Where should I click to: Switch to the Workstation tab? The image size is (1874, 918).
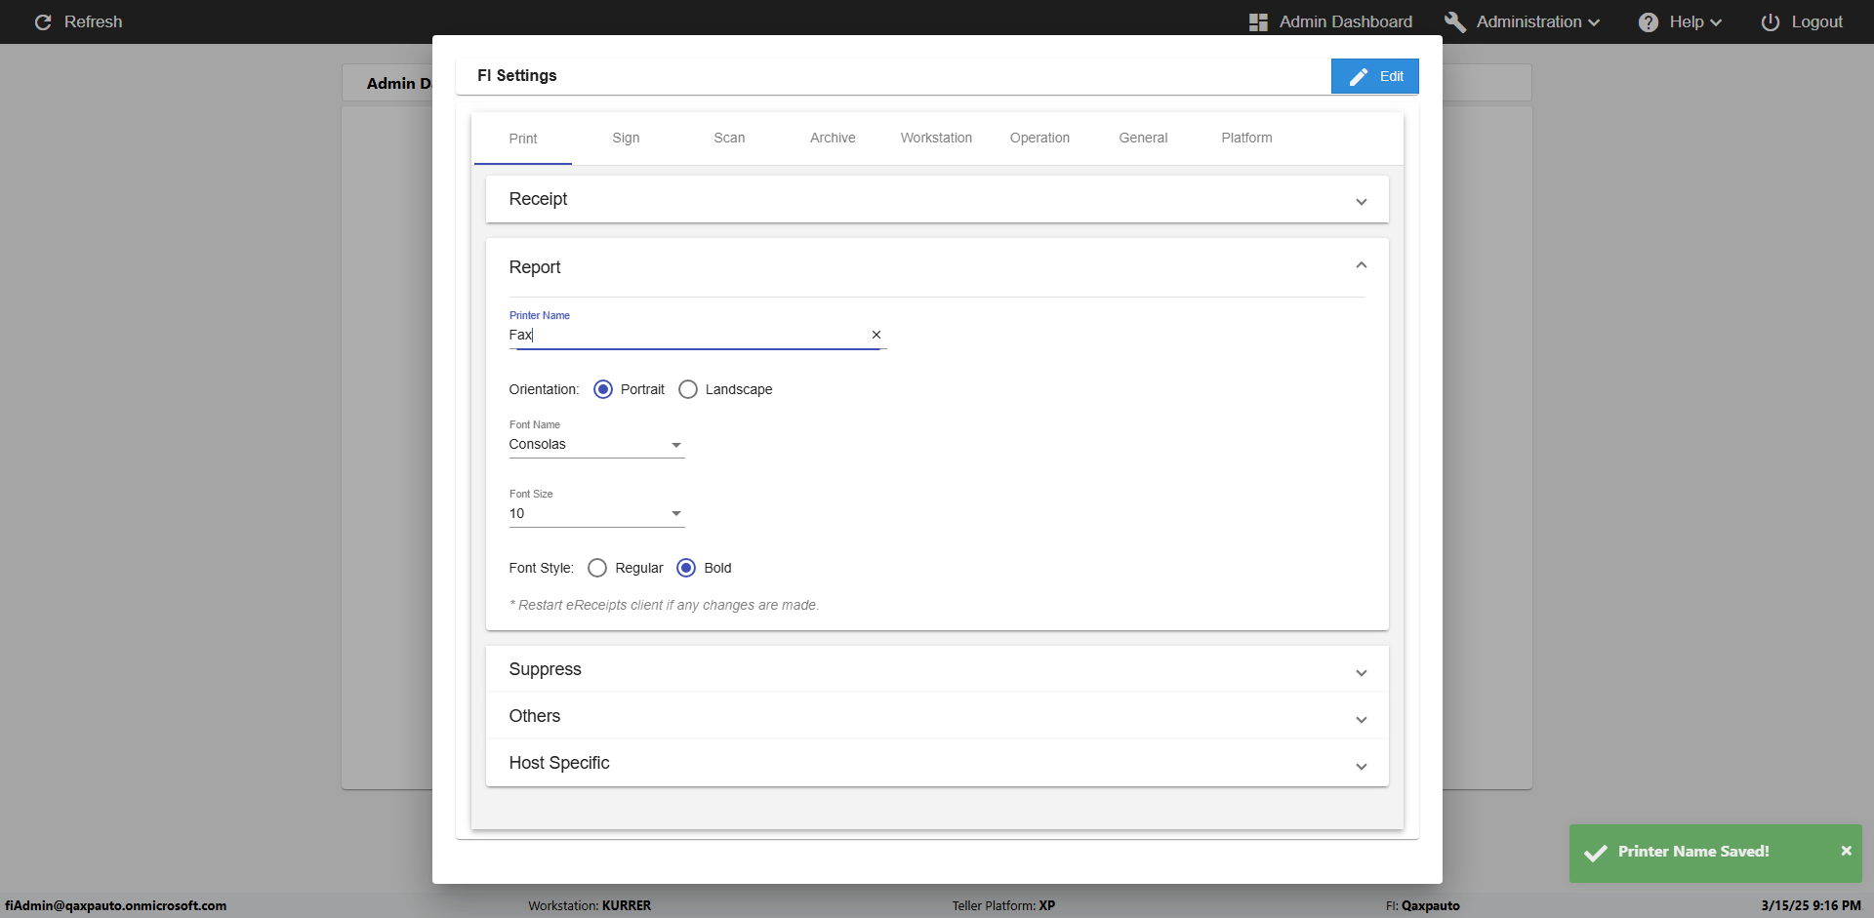coord(936,138)
